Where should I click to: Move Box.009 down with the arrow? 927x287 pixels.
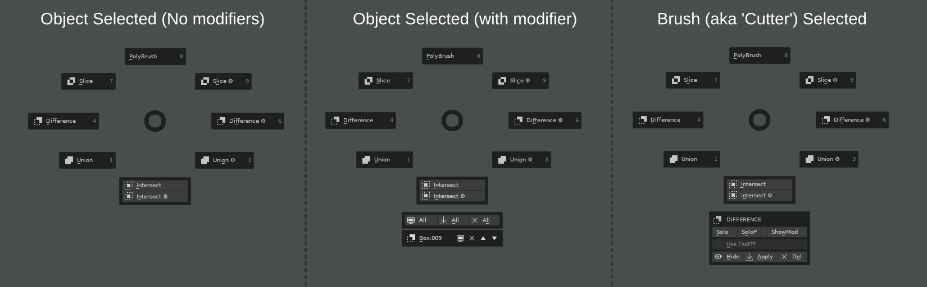point(494,238)
